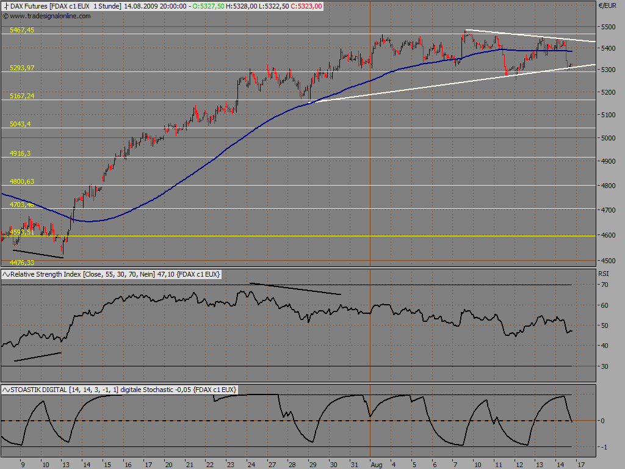Open the www.tradesignalonline.com link
This screenshot has width=625, height=469.
50,16
